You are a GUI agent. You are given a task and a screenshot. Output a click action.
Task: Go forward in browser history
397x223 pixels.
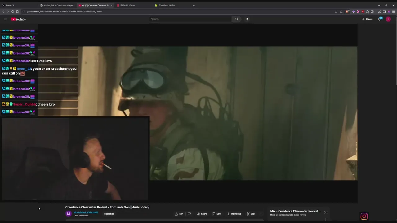pyautogui.click(x=8, y=11)
